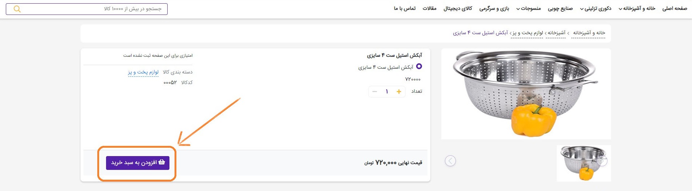The image size is (692, 191).
Task: Click آشپزخانه breadcrumb link
Action: tap(556, 33)
